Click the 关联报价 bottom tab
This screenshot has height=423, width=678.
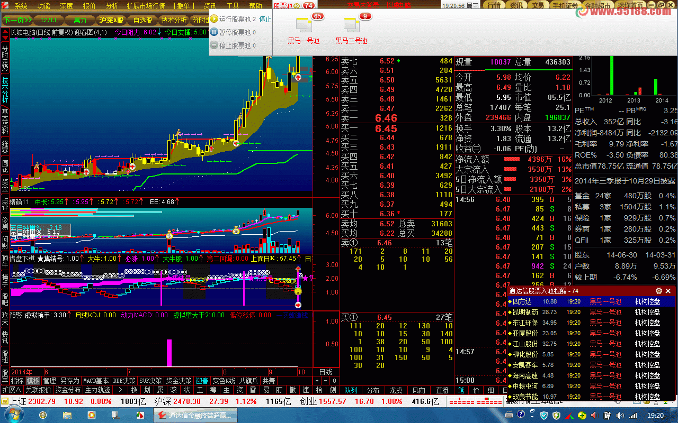pyautogui.click(x=38, y=390)
